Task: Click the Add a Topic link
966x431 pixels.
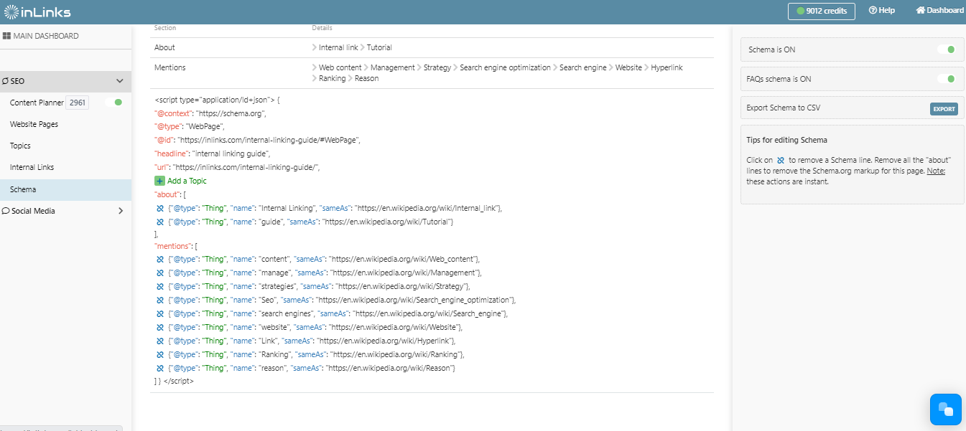Action: point(187,181)
